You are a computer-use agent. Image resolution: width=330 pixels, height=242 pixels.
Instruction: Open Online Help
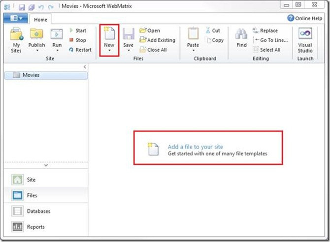pyautogui.click(x=305, y=18)
